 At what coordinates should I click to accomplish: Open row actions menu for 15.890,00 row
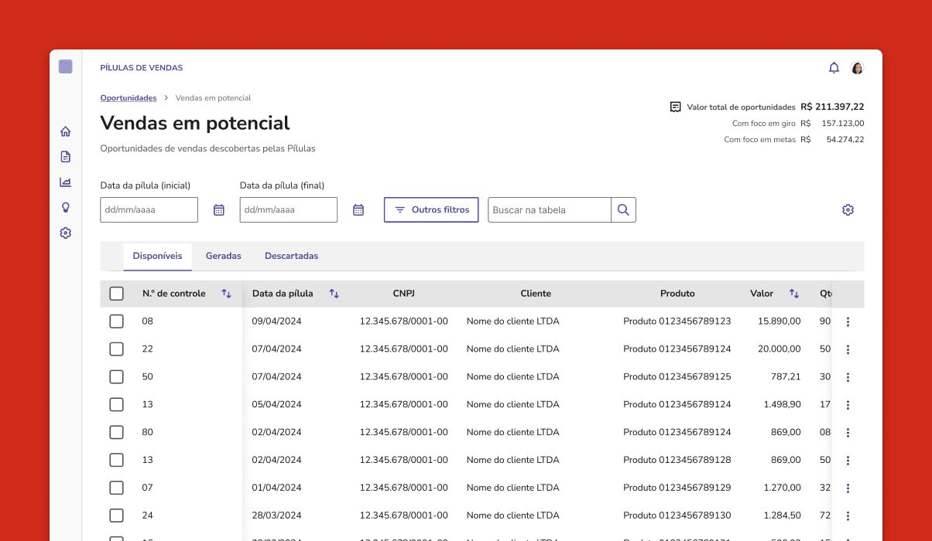(x=848, y=322)
